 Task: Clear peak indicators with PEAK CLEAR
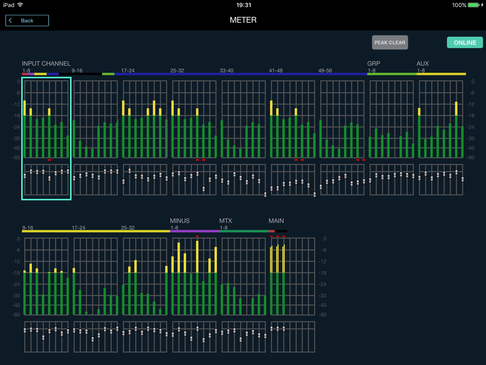coord(390,42)
